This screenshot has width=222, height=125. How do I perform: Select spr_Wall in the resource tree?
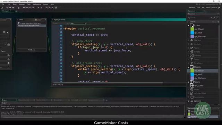click(x=198, y=33)
